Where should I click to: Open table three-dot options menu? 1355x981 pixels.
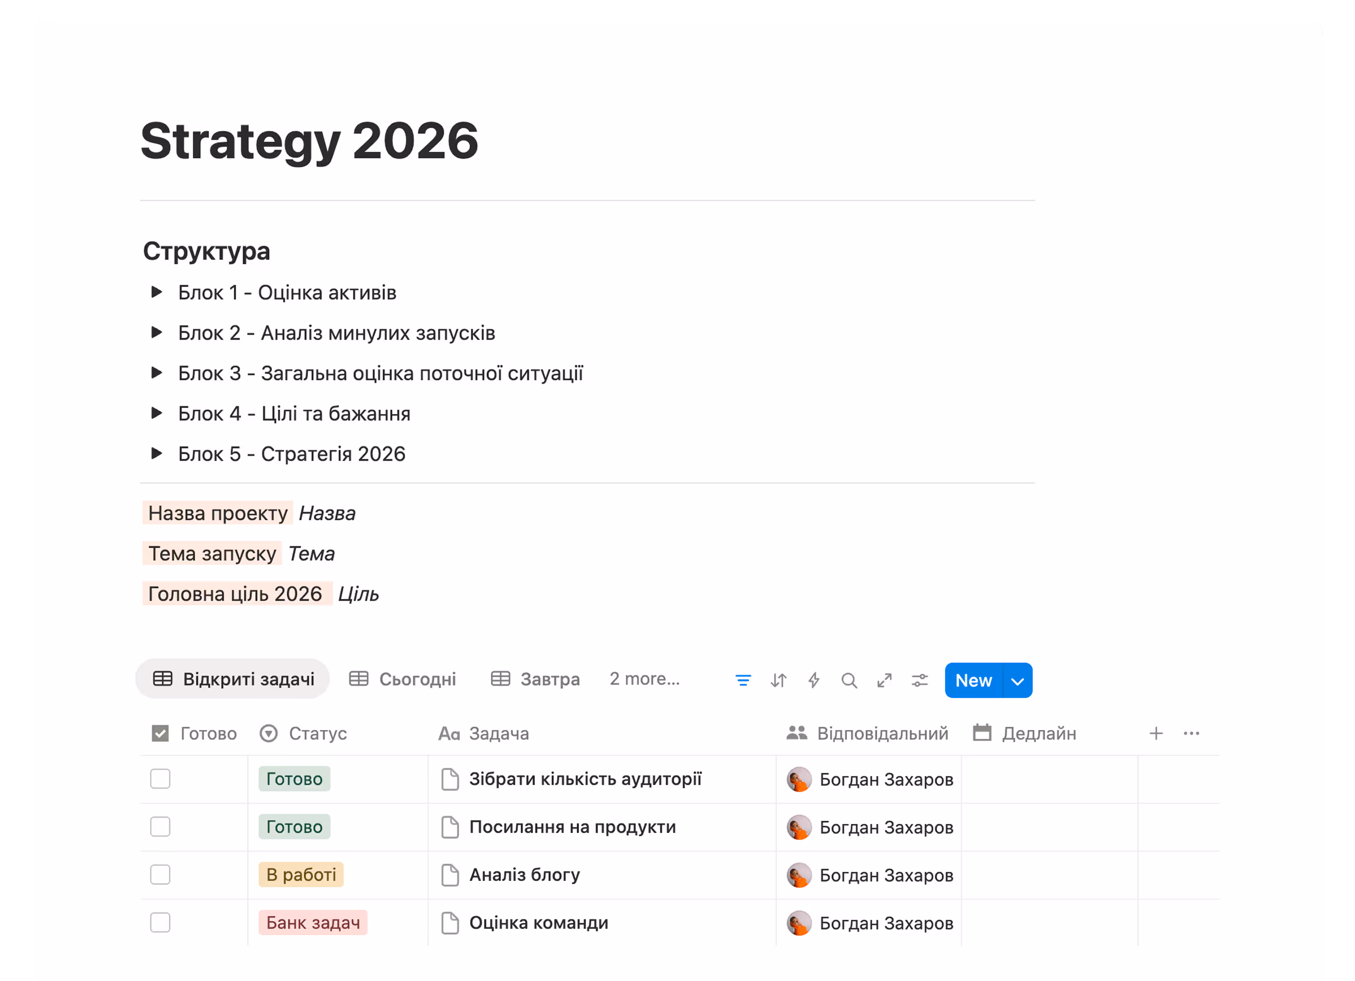tap(1190, 733)
